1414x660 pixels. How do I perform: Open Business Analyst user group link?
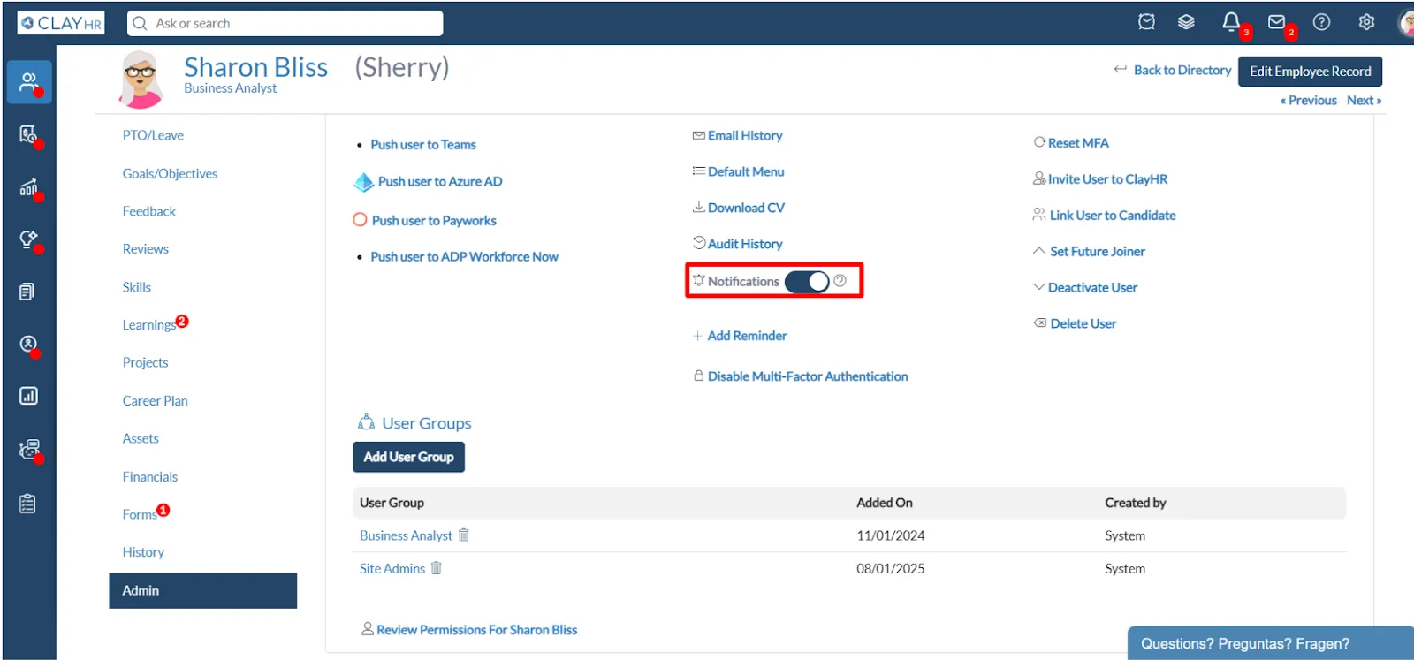[x=406, y=535]
